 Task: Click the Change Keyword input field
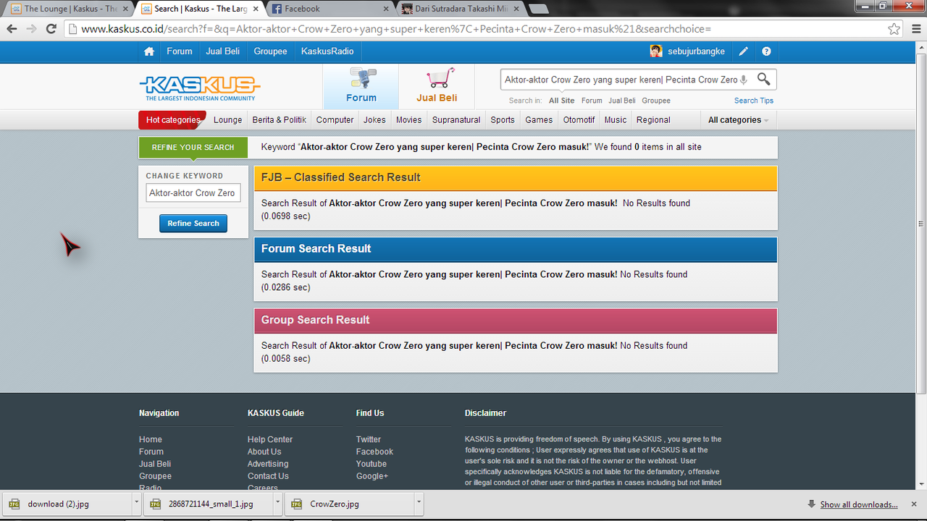coord(193,193)
